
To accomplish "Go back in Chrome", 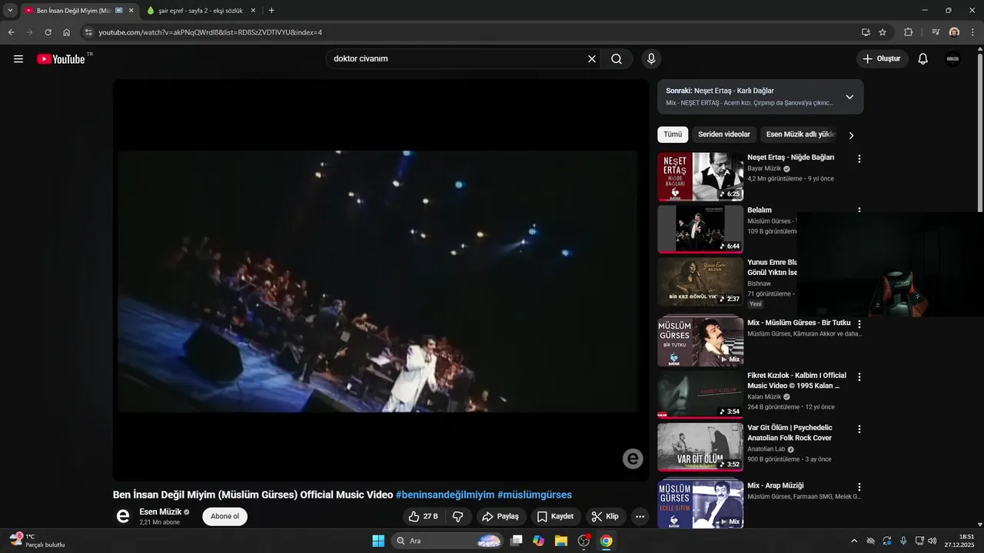I will (12, 32).
